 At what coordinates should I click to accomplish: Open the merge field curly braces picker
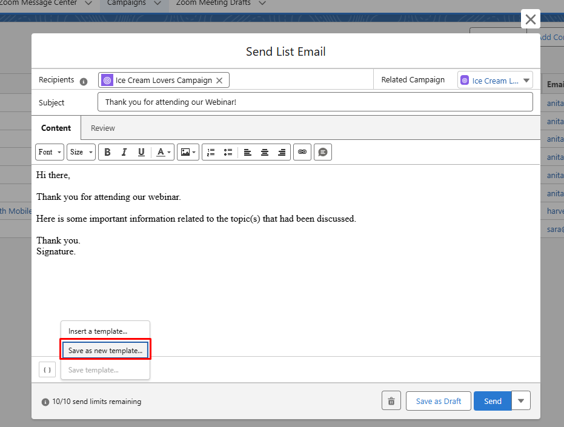47,369
